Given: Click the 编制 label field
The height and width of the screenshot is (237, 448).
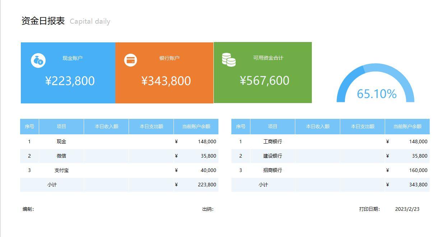Looking at the screenshot, I should coord(28,209).
